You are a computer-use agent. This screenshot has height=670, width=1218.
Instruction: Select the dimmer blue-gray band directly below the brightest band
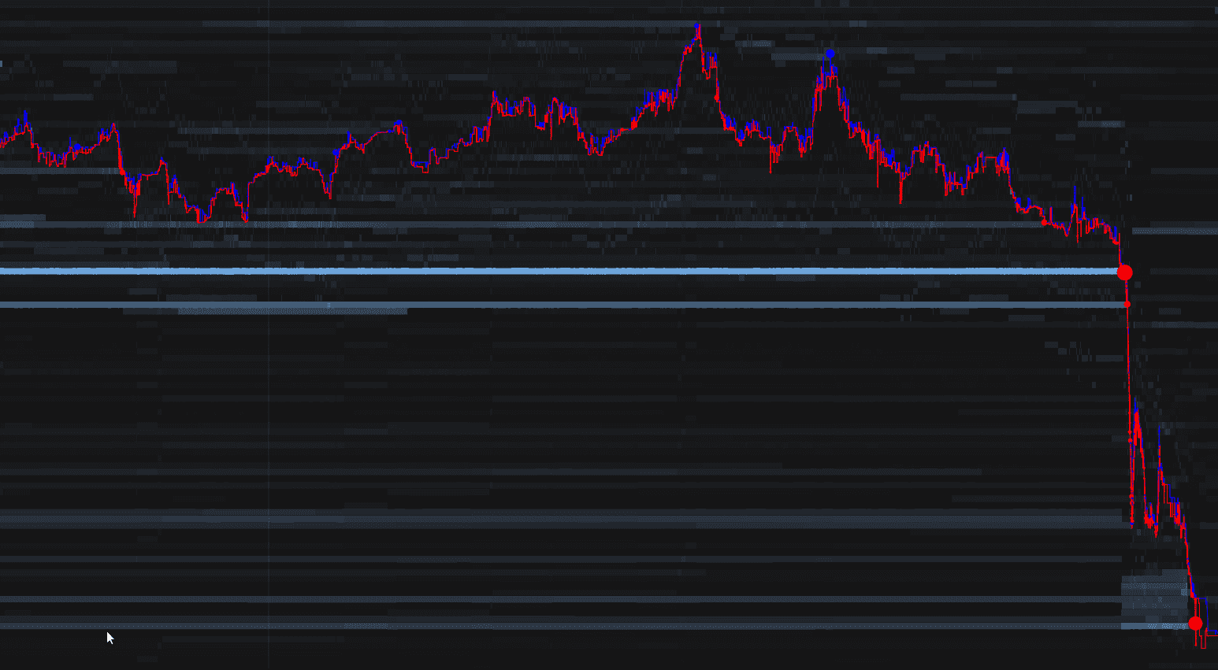(x=563, y=305)
